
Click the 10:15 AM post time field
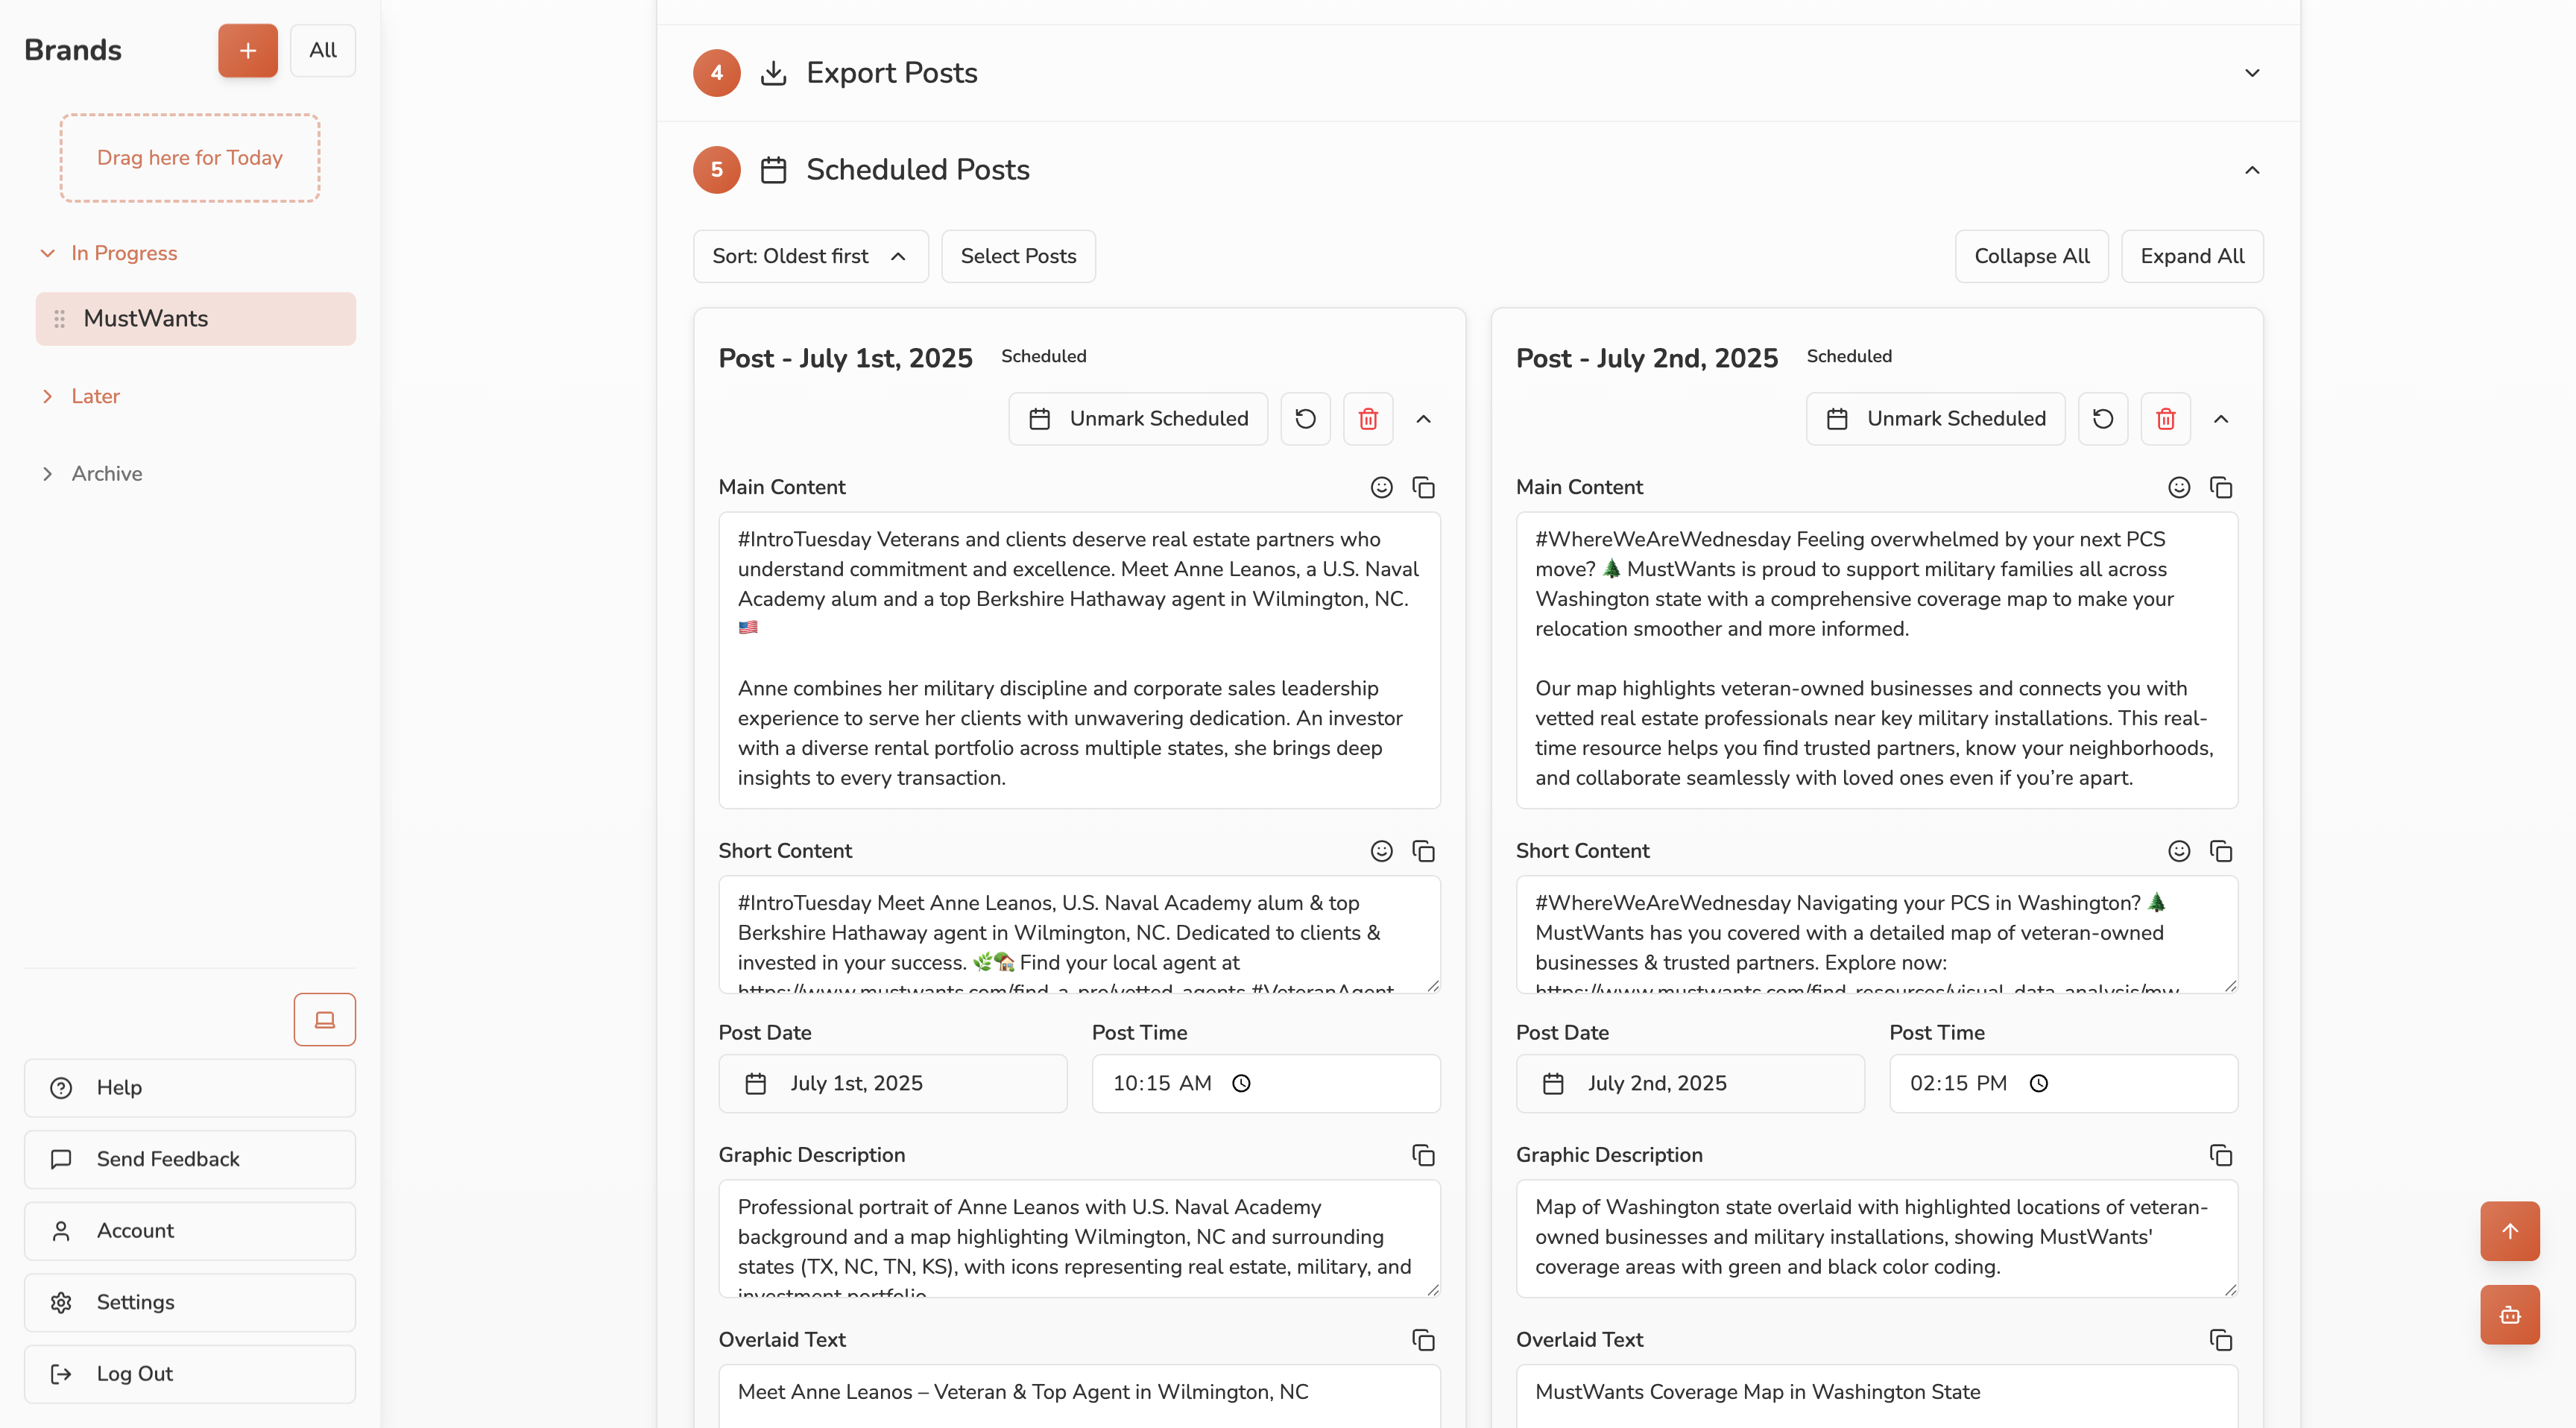(1266, 1083)
